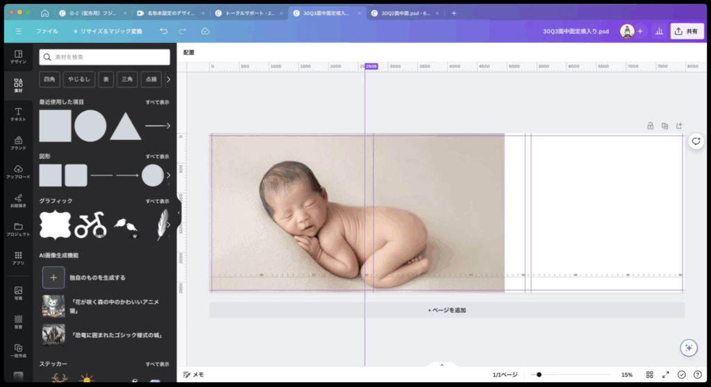Click the Magic assistant sparkle button

[688, 348]
